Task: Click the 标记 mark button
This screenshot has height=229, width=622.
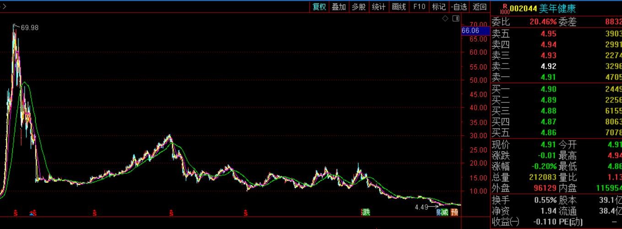Action: 438,7
